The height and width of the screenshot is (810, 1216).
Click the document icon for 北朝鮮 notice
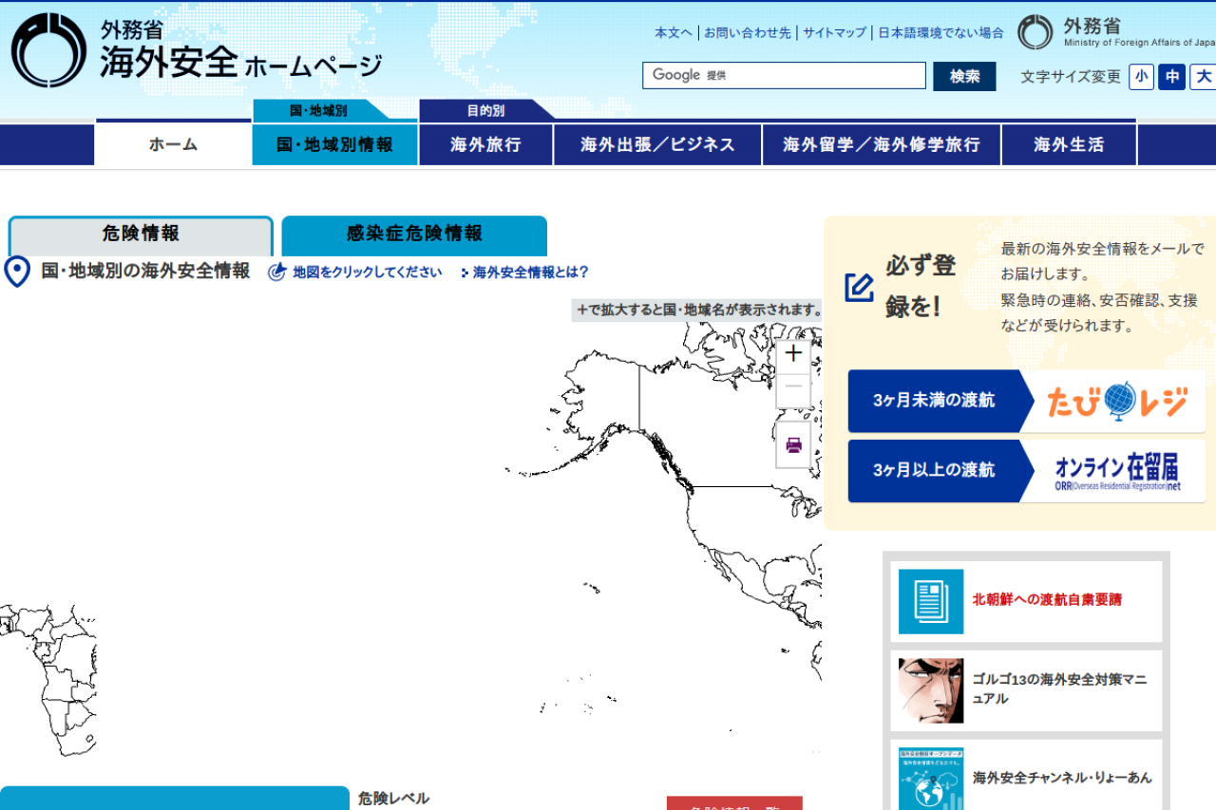[x=931, y=601]
